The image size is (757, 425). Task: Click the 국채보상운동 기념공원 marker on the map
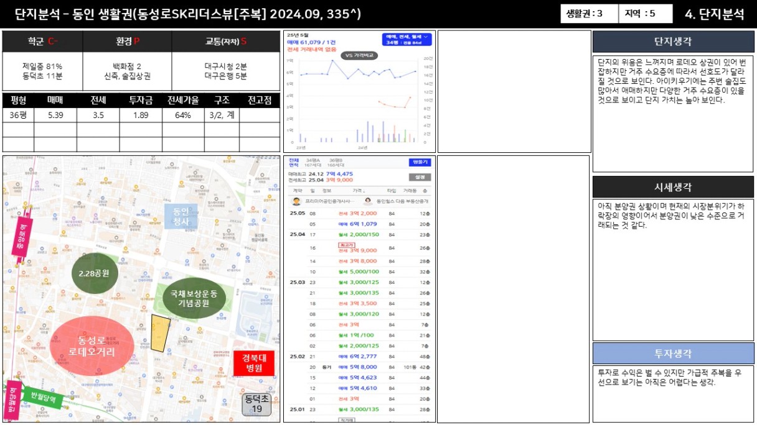point(194,299)
